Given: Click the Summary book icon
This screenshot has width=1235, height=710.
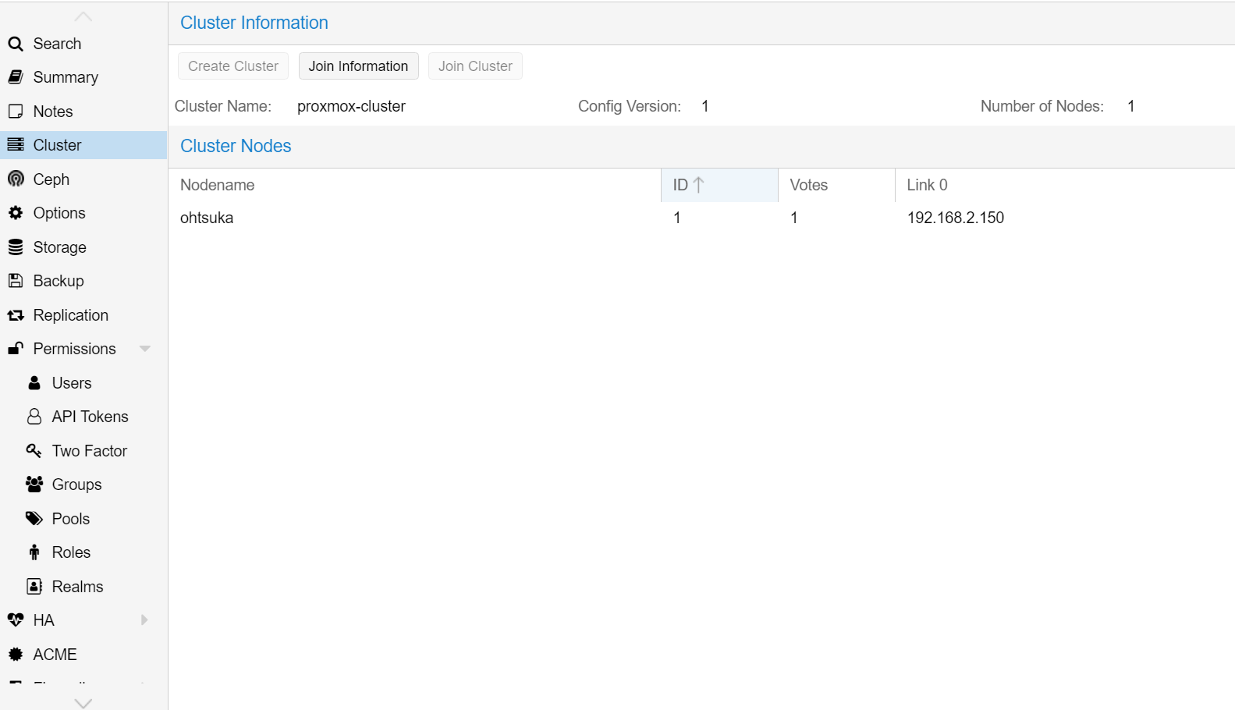Looking at the screenshot, I should coord(16,77).
